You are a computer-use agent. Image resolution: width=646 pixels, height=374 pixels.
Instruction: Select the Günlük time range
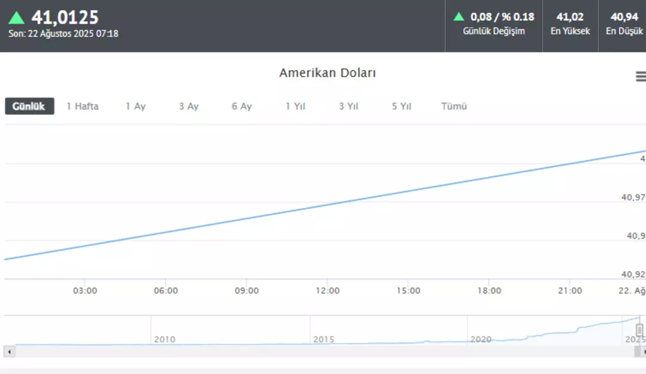pyautogui.click(x=29, y=107)
